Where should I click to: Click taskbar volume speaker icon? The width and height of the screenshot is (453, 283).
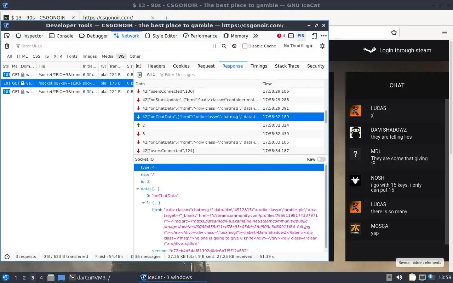coord(399,277)
